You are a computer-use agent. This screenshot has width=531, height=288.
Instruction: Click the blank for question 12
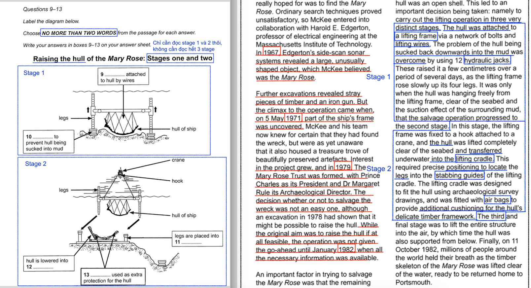pyautogui.click(x=43, y=267)
